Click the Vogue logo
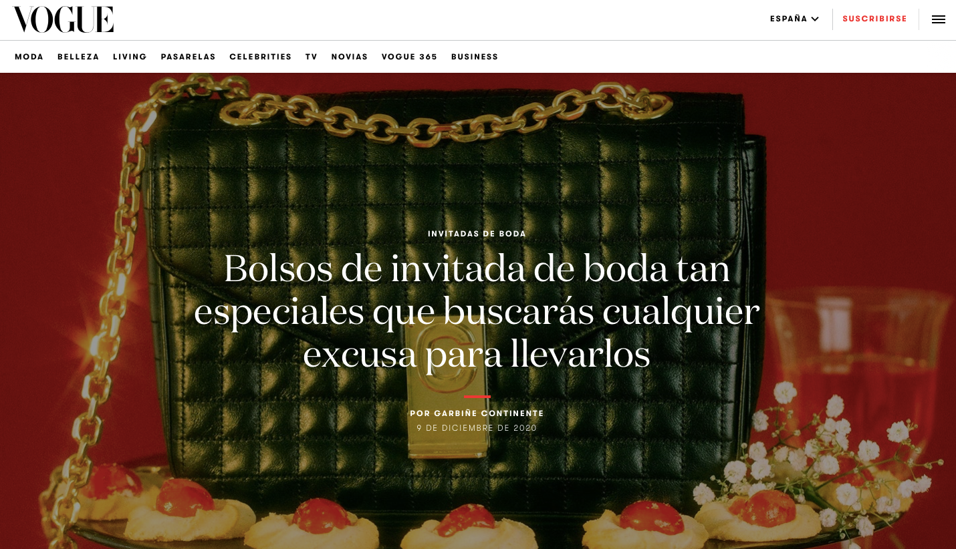The width and height of the screenshot is (956, 549). [x=64, y=19]
